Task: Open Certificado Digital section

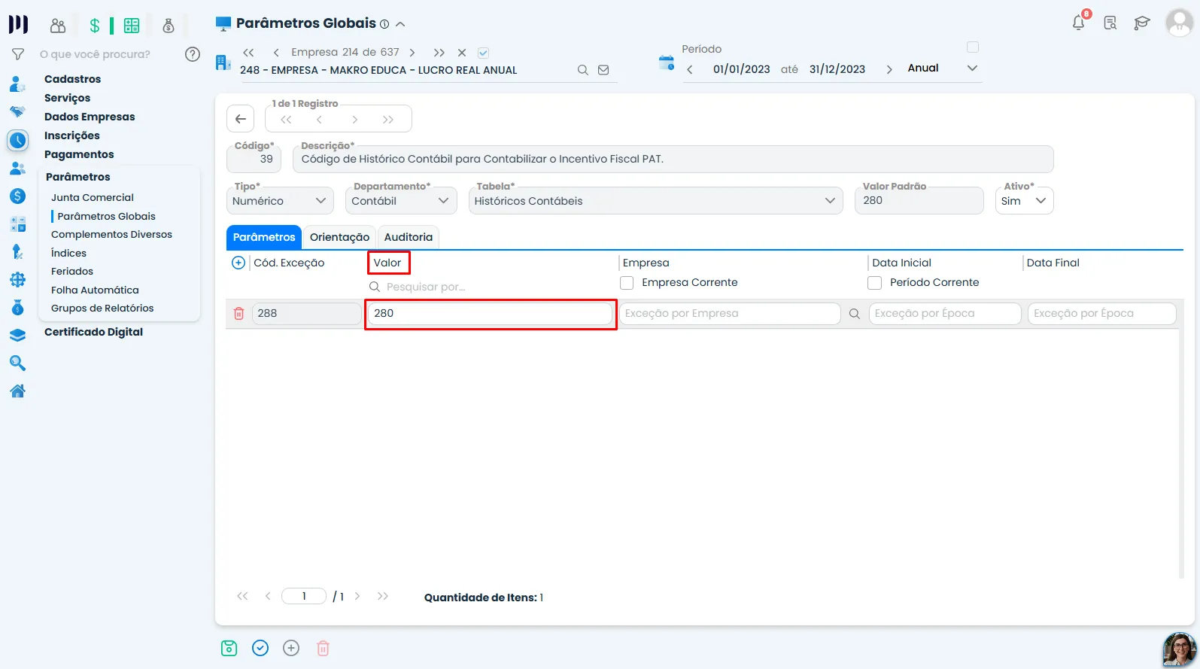Action: coord(93,332)
